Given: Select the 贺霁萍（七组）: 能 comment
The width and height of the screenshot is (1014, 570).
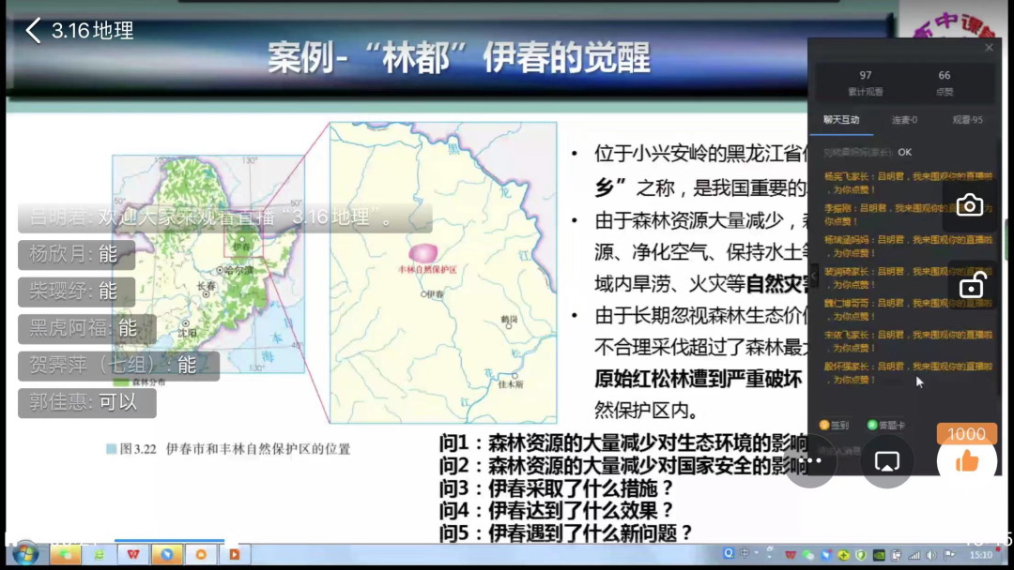Looking at the screenshot, I should pyautogui.click(x=118, y=366).
